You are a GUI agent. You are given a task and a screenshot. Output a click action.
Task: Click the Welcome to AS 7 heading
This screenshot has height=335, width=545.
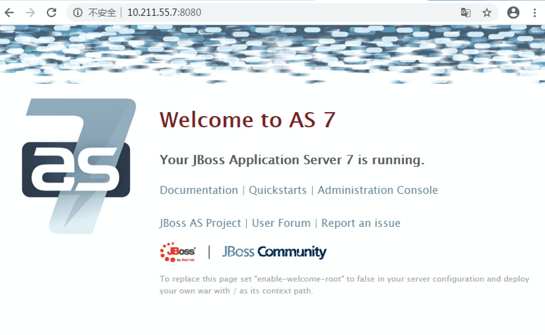point(247,119)
